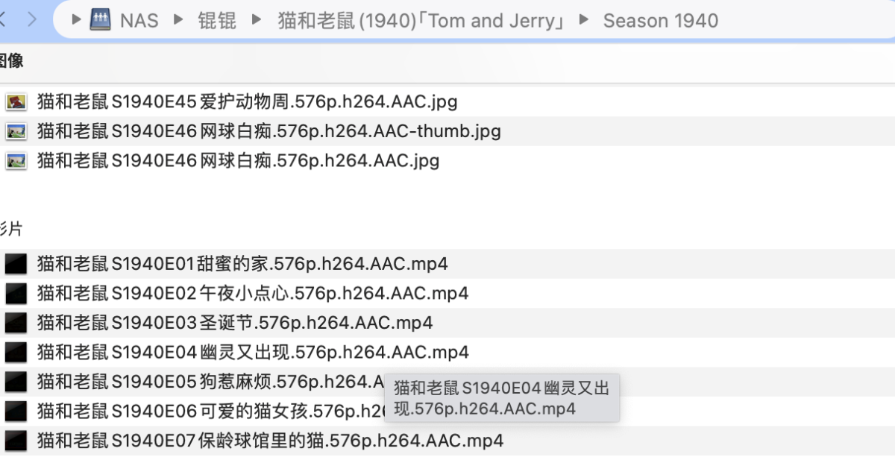Click the video icon beside S1940E01 甜蜜的家
This screenshot has width=895, height=457.
click(15, 263)
